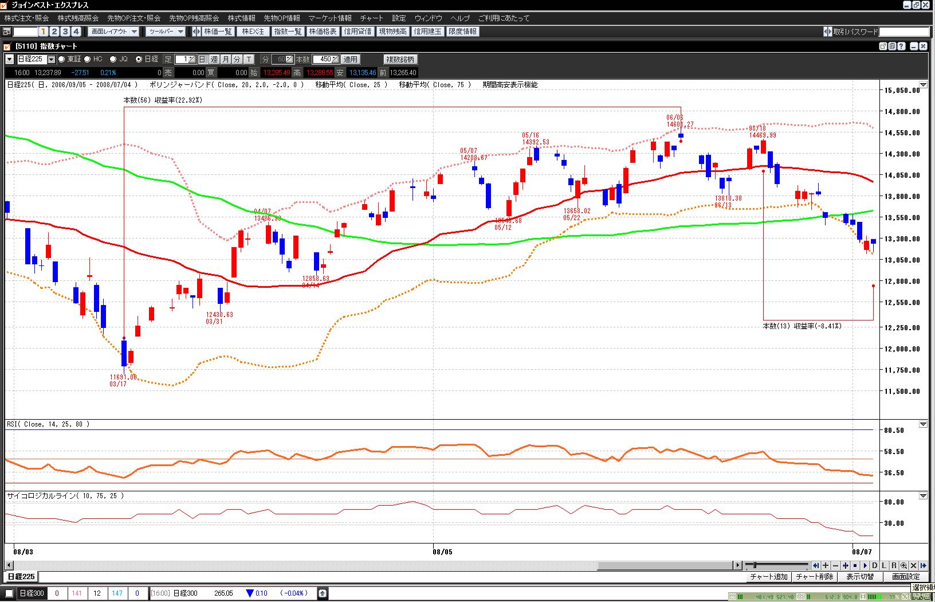The width and height of the screenshot is (935, 602).
Task: Jump to chart end with rightmost arrow icon
Action: 923,565
